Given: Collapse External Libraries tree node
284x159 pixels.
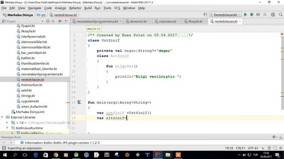Looking at the screenshot, I should (x=2, y=117).
